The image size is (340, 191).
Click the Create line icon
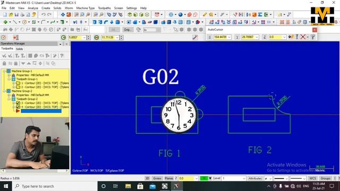tap(15, 22)
